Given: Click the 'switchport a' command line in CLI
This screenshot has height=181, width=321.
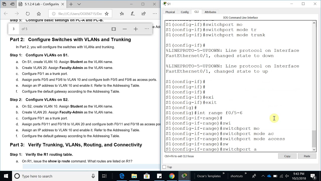Looking at the screenshot, I should pyautogui.click(x=211, y=149).
